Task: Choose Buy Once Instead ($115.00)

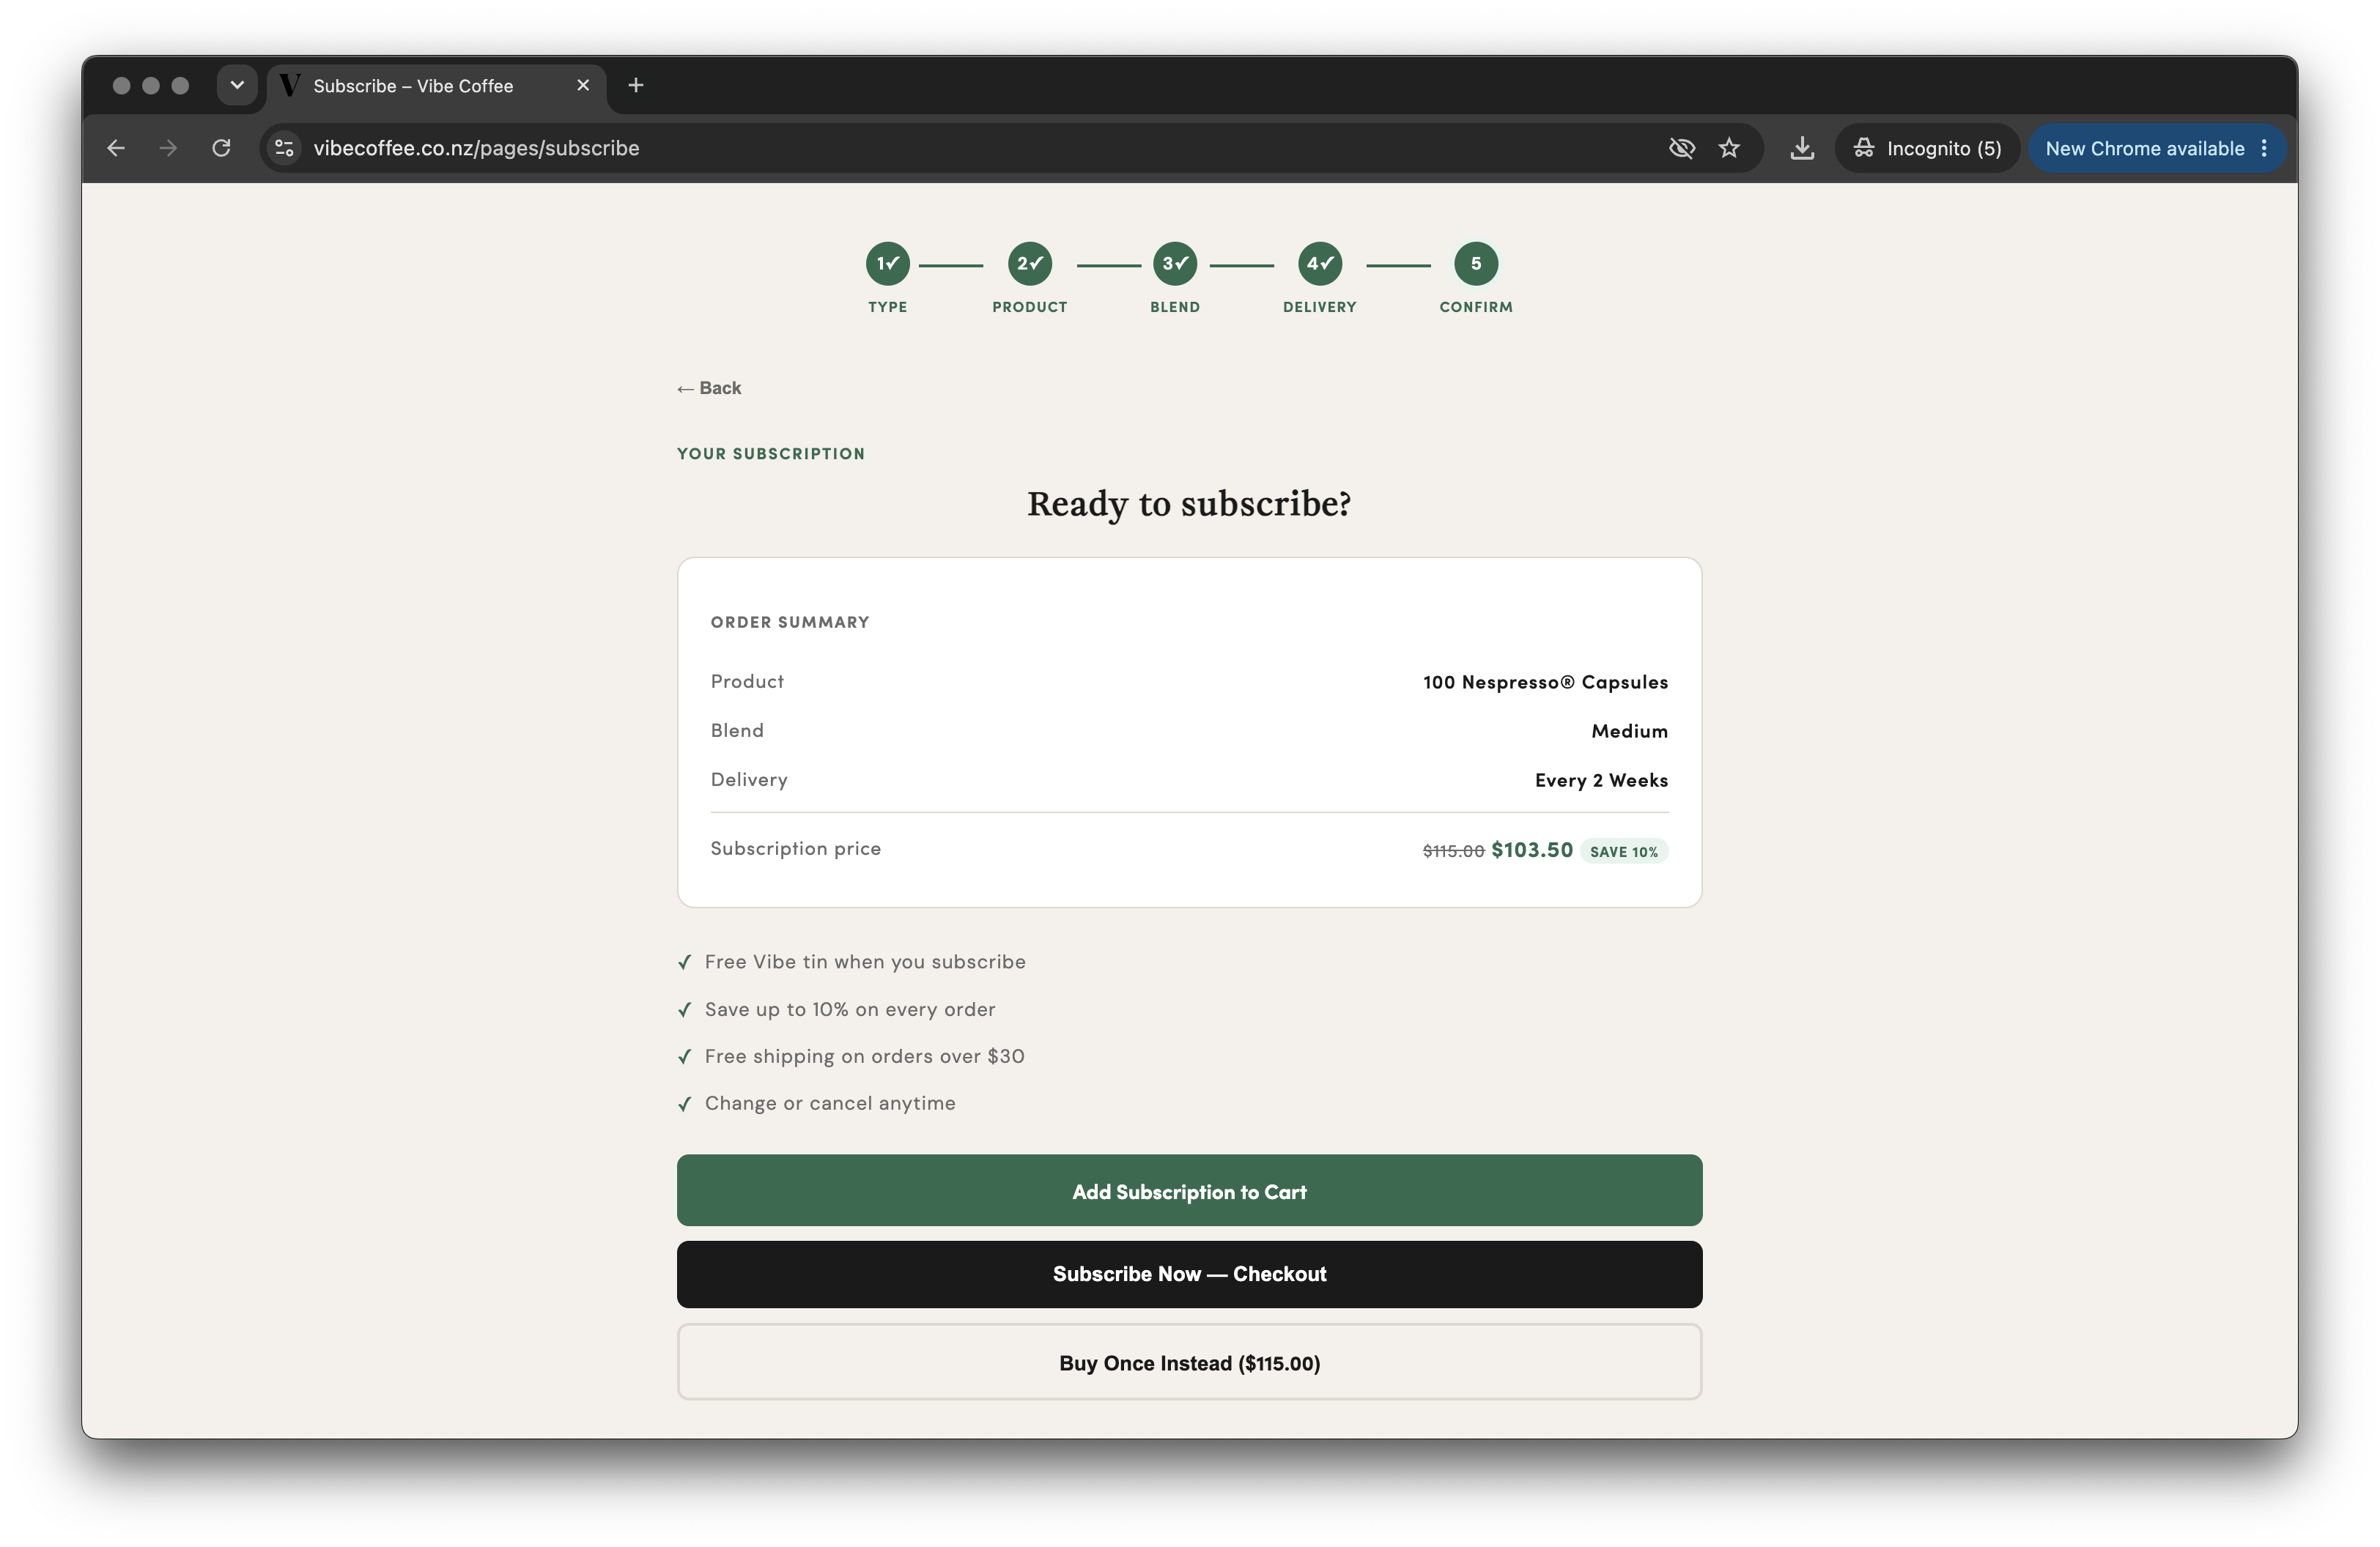Action: (1189, 1362)
